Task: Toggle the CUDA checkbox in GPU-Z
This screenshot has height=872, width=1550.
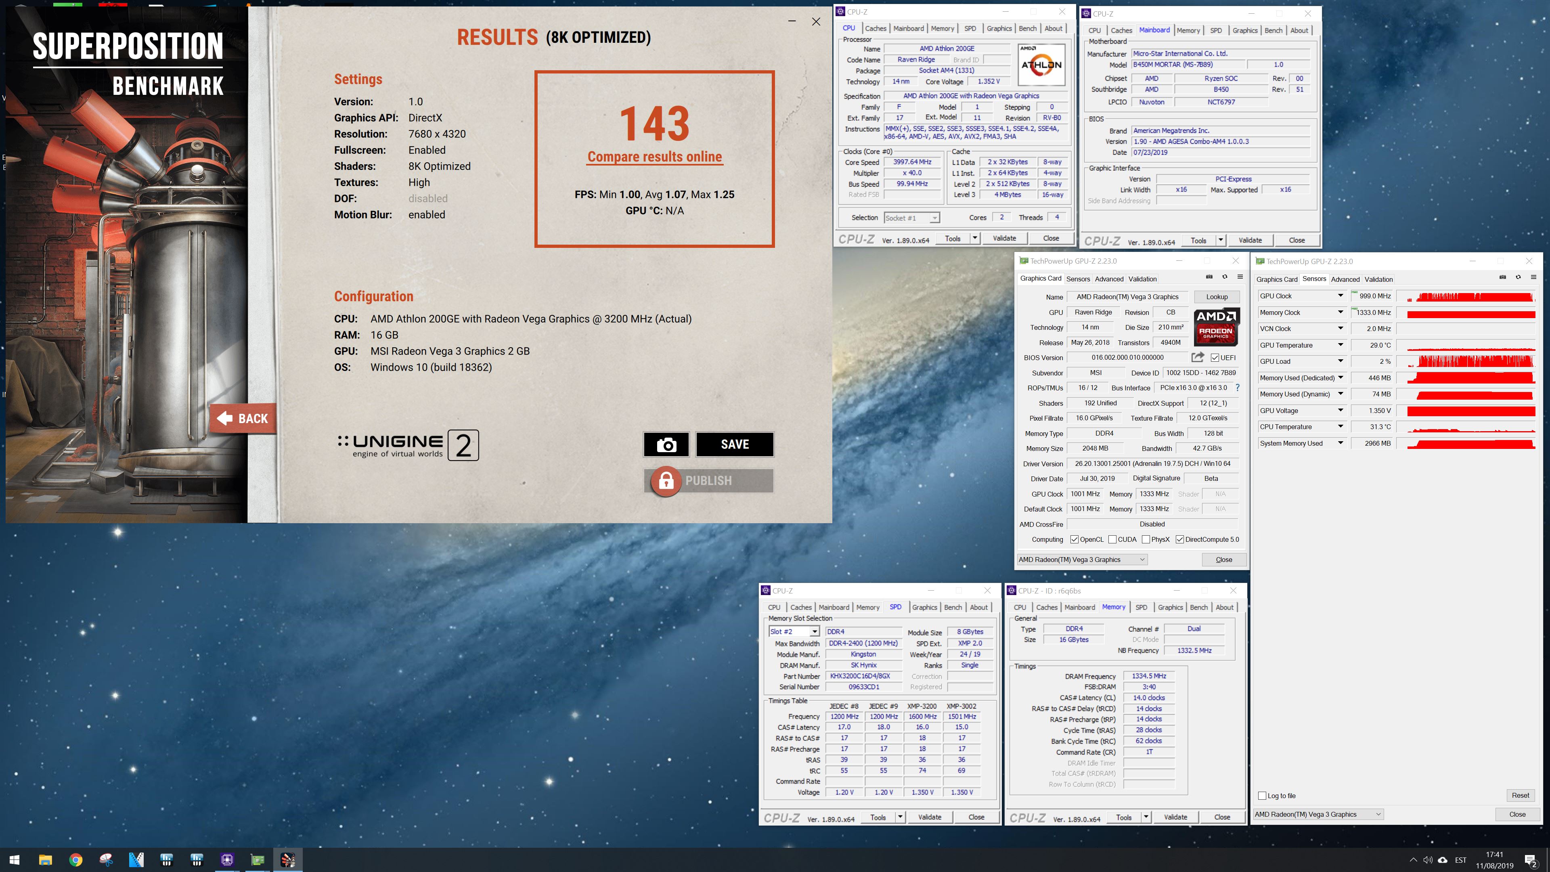Action: pyautogui.click(x=1112, y=540)
